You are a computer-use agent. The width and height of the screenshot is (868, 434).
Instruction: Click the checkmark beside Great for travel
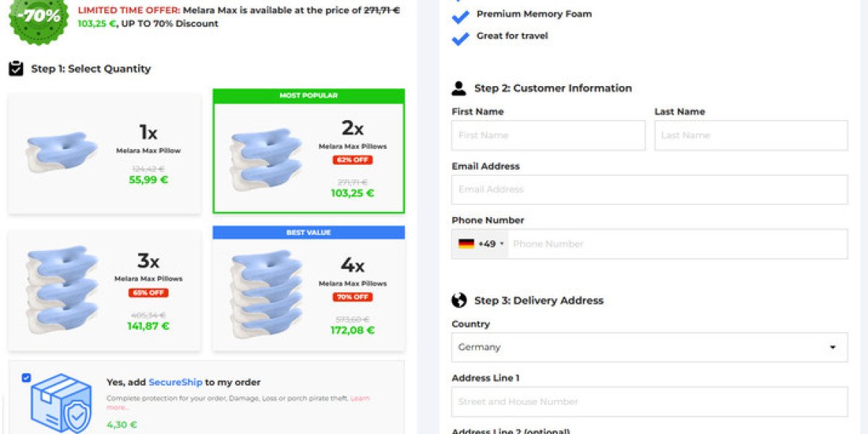tap(460, 38)
